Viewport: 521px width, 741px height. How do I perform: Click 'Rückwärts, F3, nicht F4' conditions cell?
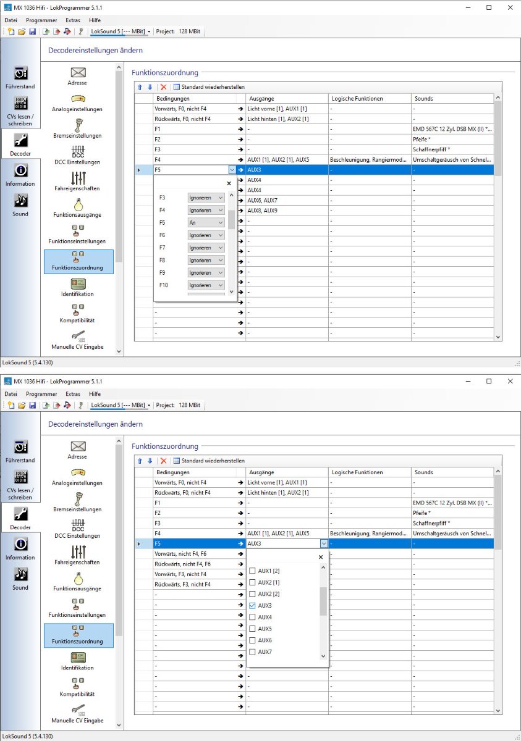(x=195, y=584)
